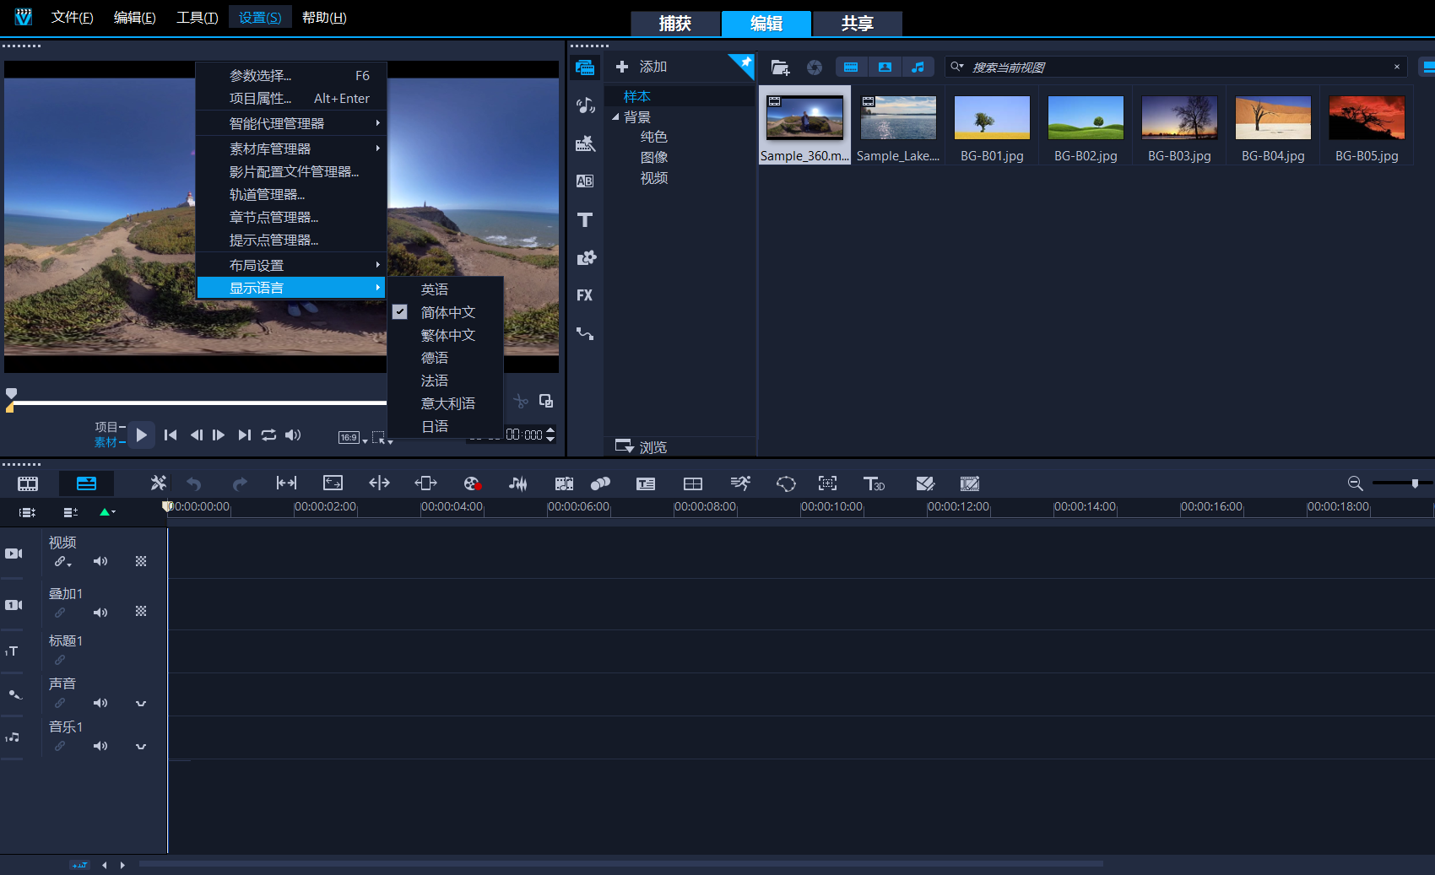Toggle track transparency on 叠加1 track
This screenshot has width=1435, height=875.
pyautogui.click(x=141, y=611)
